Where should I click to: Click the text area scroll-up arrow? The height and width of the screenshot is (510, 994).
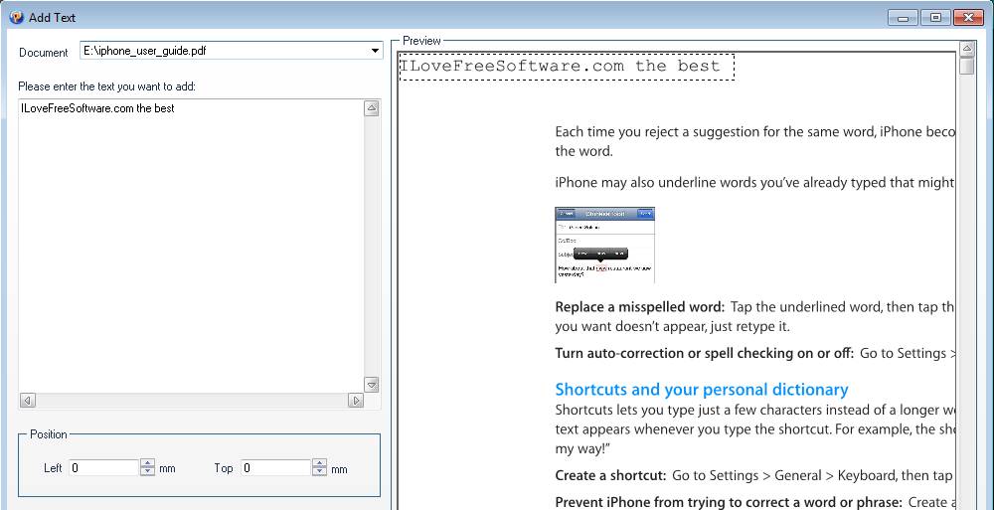click(372, 108)
